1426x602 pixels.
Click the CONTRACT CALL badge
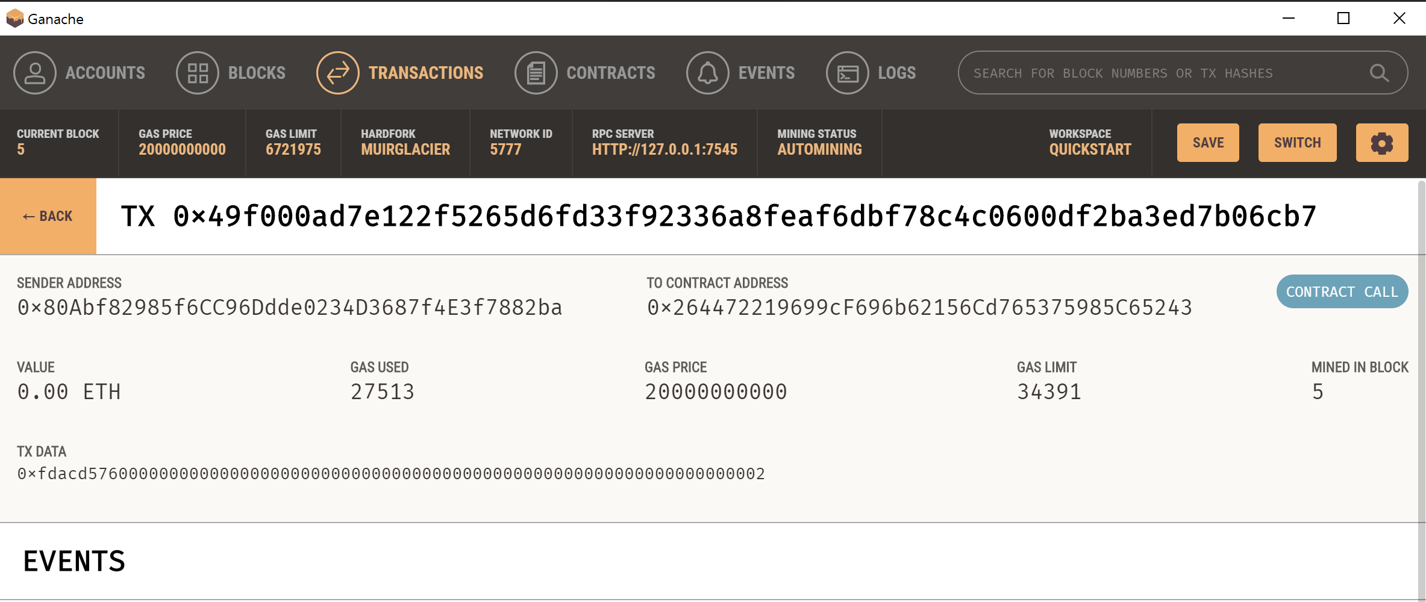pos(1342,291)
